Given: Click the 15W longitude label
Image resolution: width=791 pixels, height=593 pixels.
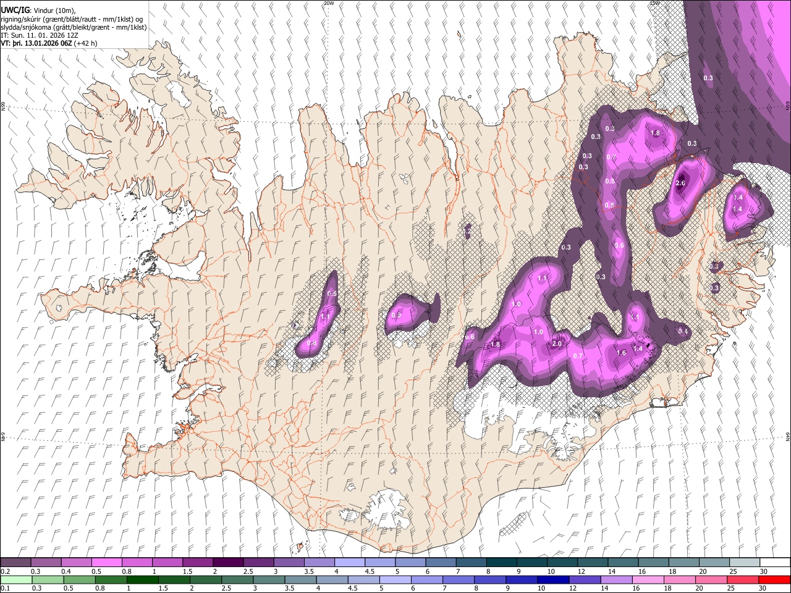Looking at the screenshot, I should pos(654,3).
